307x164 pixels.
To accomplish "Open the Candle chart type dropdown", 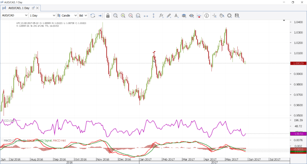I will pyautogui.click(x=67, y=15).
